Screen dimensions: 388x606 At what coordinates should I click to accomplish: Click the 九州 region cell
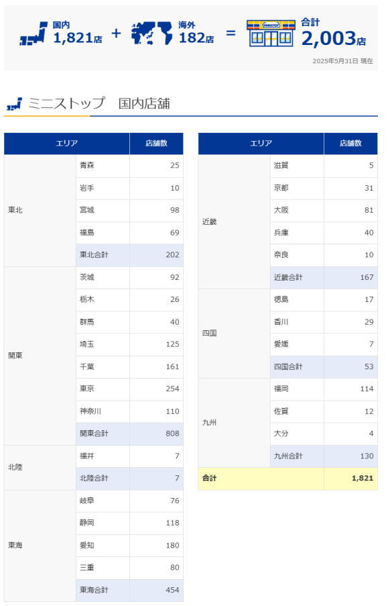[x=234, y=422]
